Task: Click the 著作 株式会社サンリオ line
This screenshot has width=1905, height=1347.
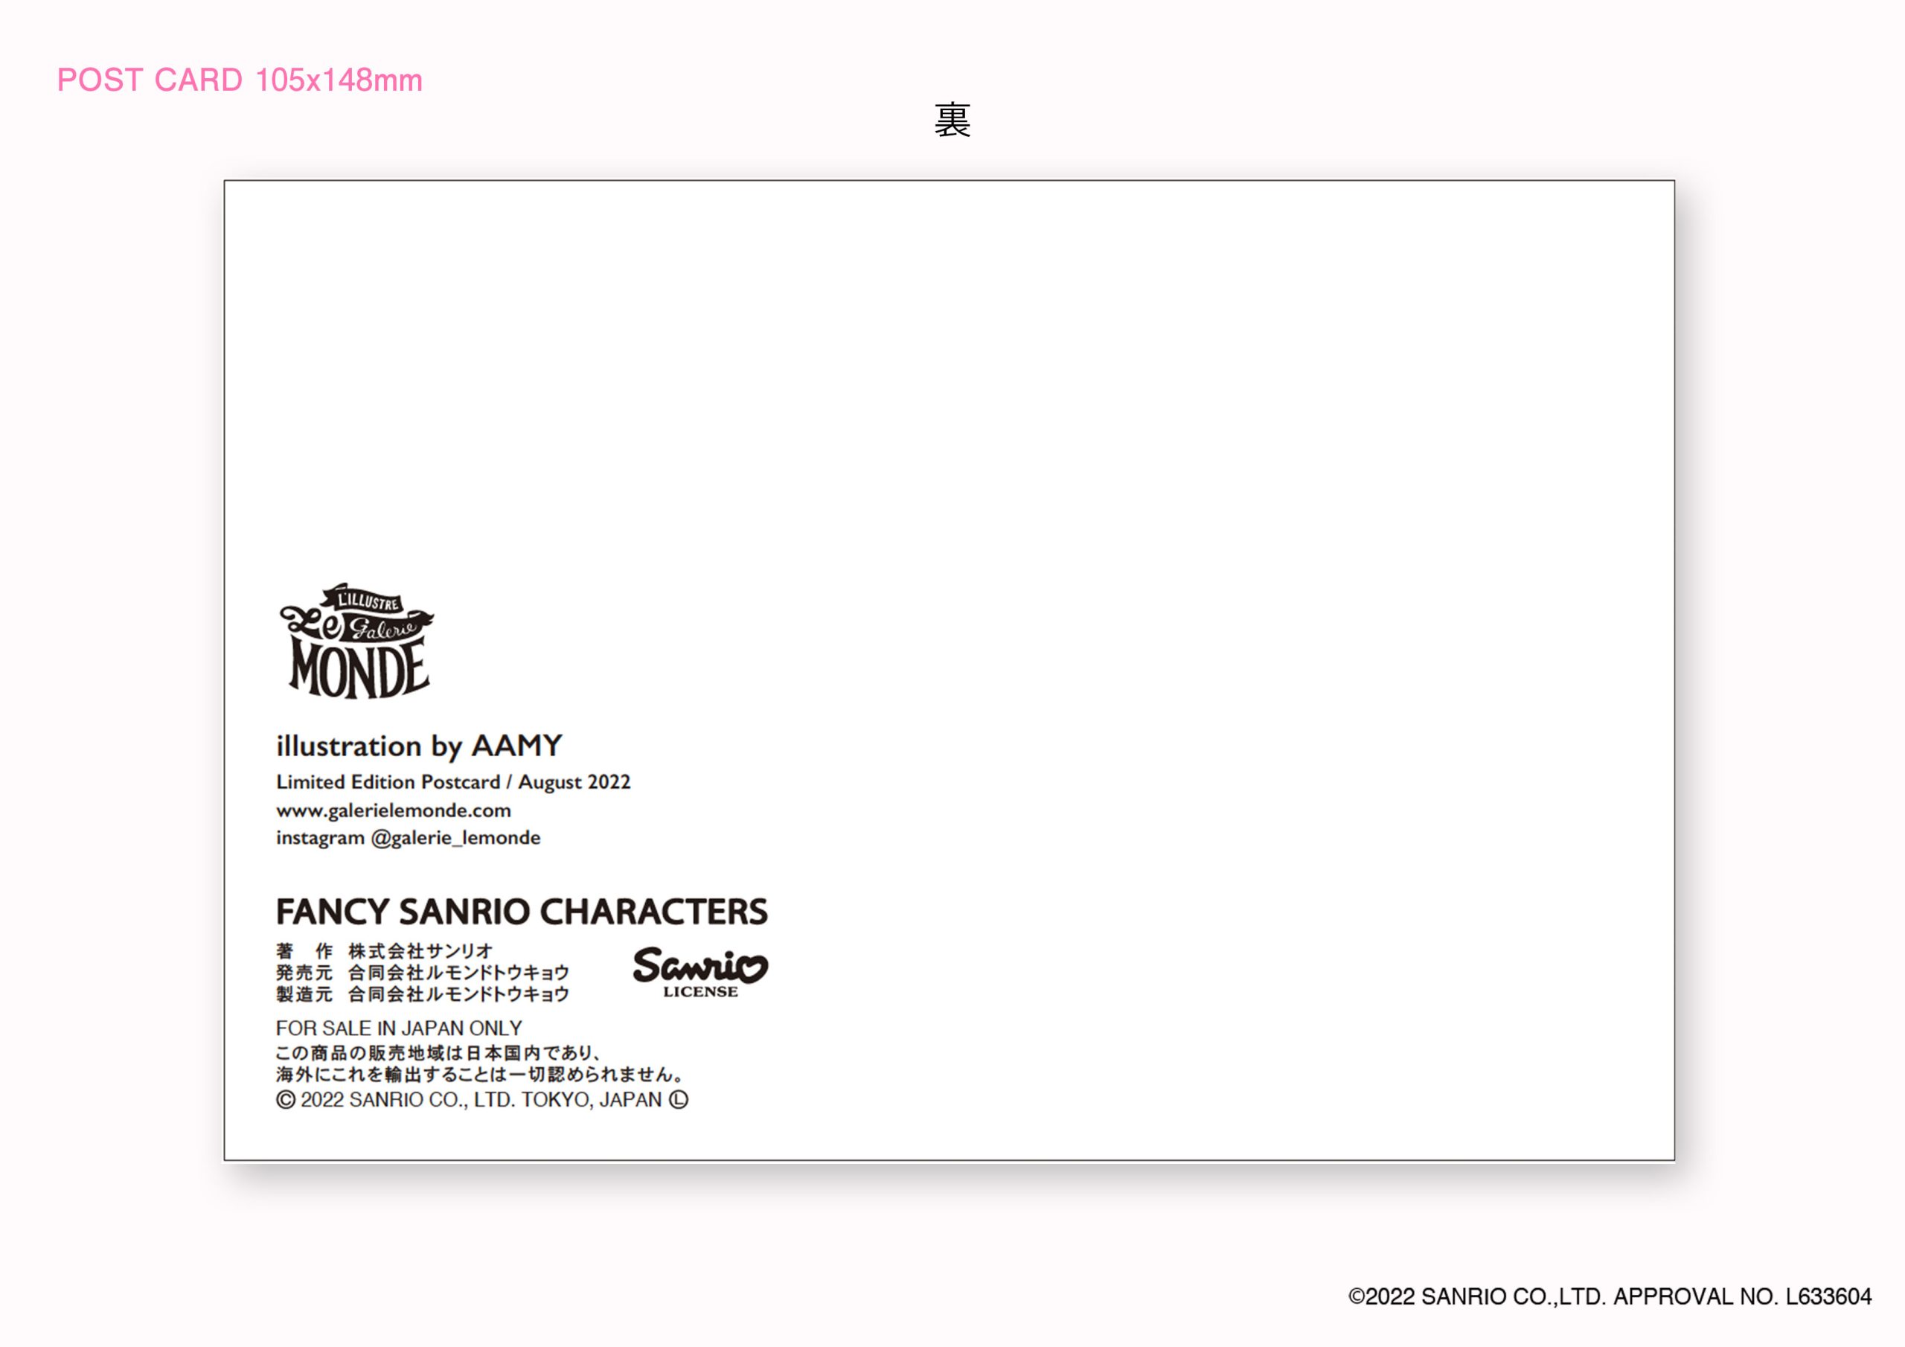Action: pos(384,951)
